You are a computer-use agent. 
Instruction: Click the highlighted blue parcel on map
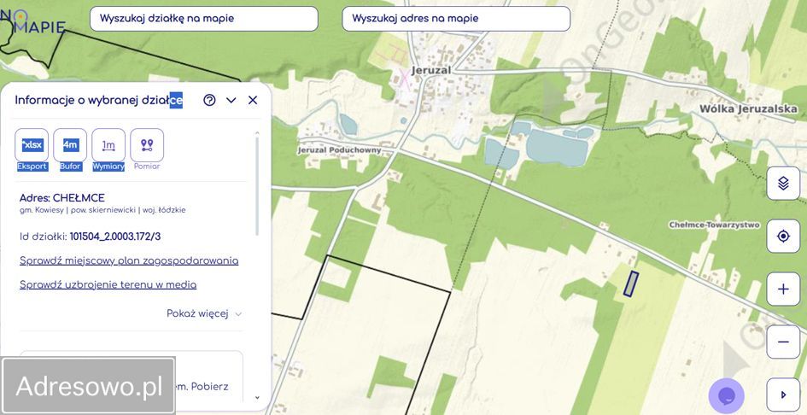[x=630, y=283]
